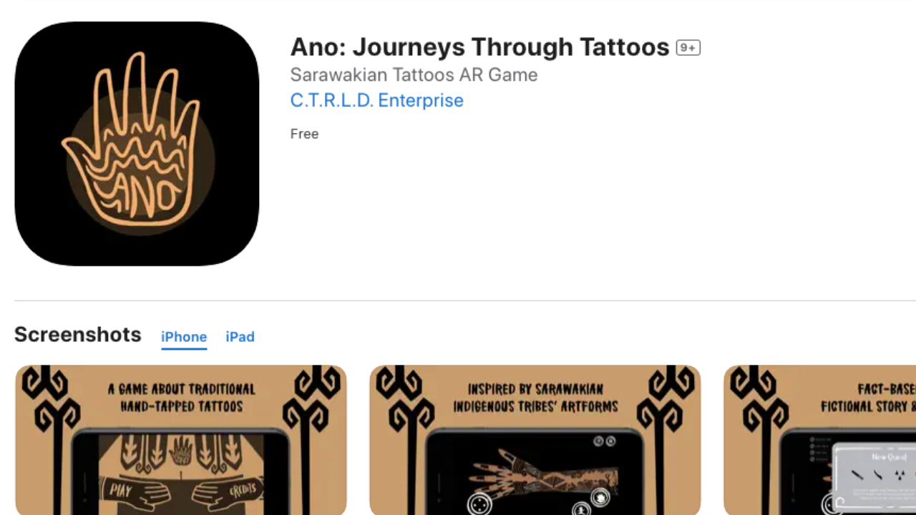This screenshot has width=916, height=515.
Task: Click the Ano hand app icon
Action: [x=137, y=144]
